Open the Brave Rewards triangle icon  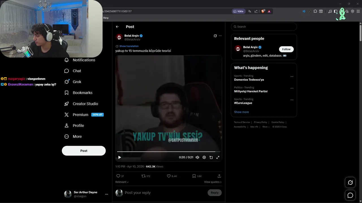pyautogui.click(x=269, y=11)
